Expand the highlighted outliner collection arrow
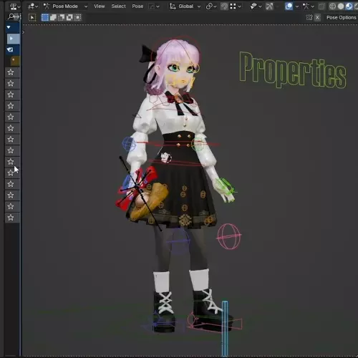Viewport: 358px width, 358px height. point(11,39)
